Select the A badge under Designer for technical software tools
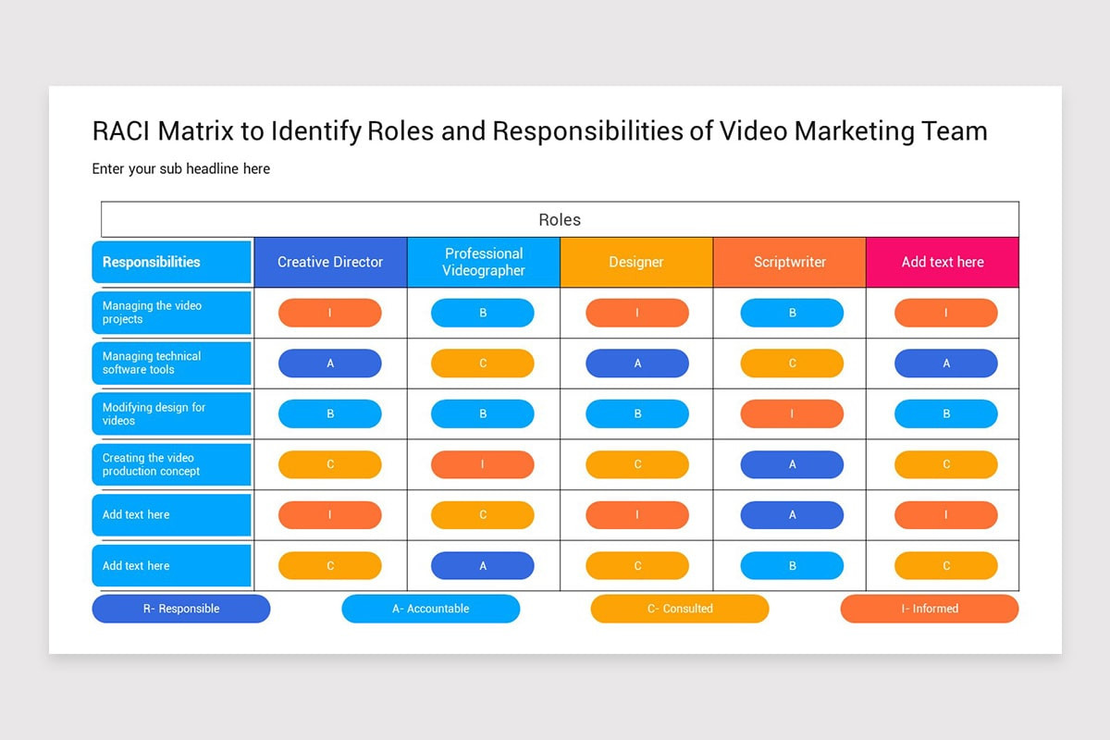Viewport: 1110px width, 740px height. tap(636, 363)
